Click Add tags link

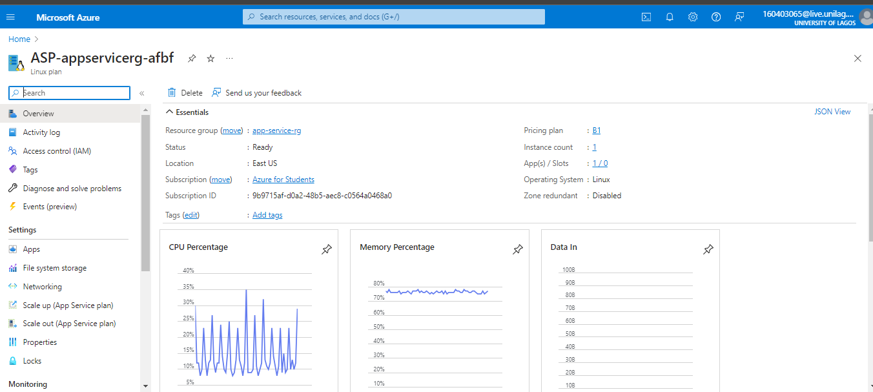(267, 215)
